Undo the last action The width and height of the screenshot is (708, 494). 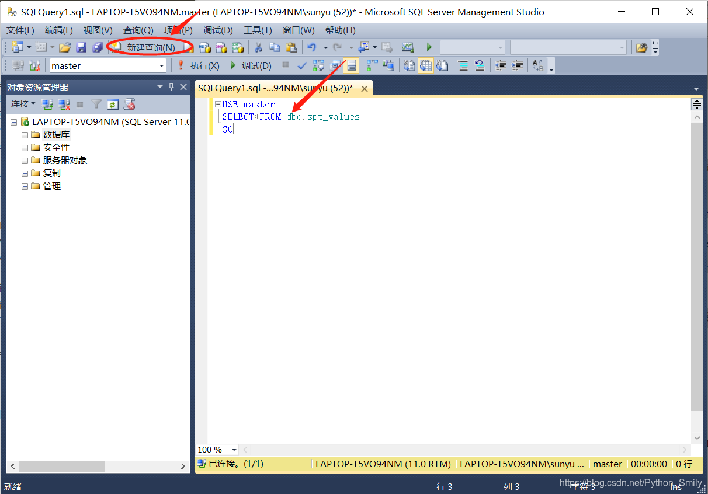point(311,47)
